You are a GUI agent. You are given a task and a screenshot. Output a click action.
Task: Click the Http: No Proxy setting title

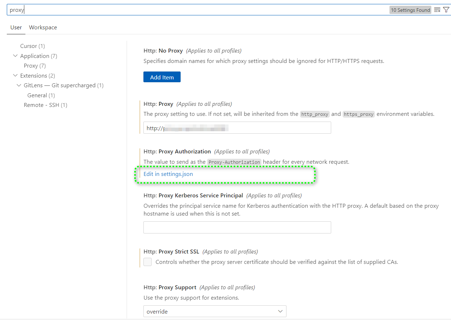tap(163, 51)
